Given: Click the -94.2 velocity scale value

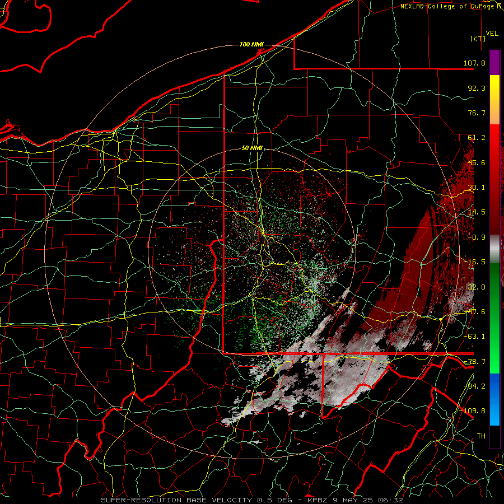Looking at the screenshot, I should 474,386.
